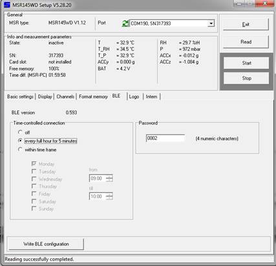This screenshot has width=276, height=266.
Task: Click the Start button
Action: tap(246, 63)
